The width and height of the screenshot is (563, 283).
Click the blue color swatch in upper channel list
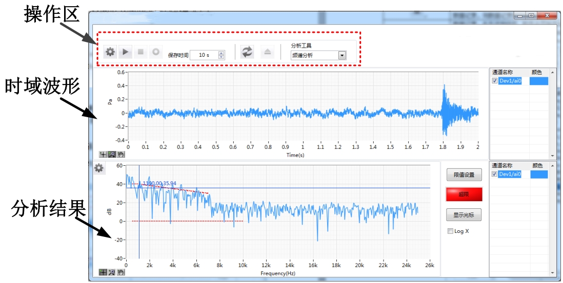pyautogui.click(x=538, y=81)
